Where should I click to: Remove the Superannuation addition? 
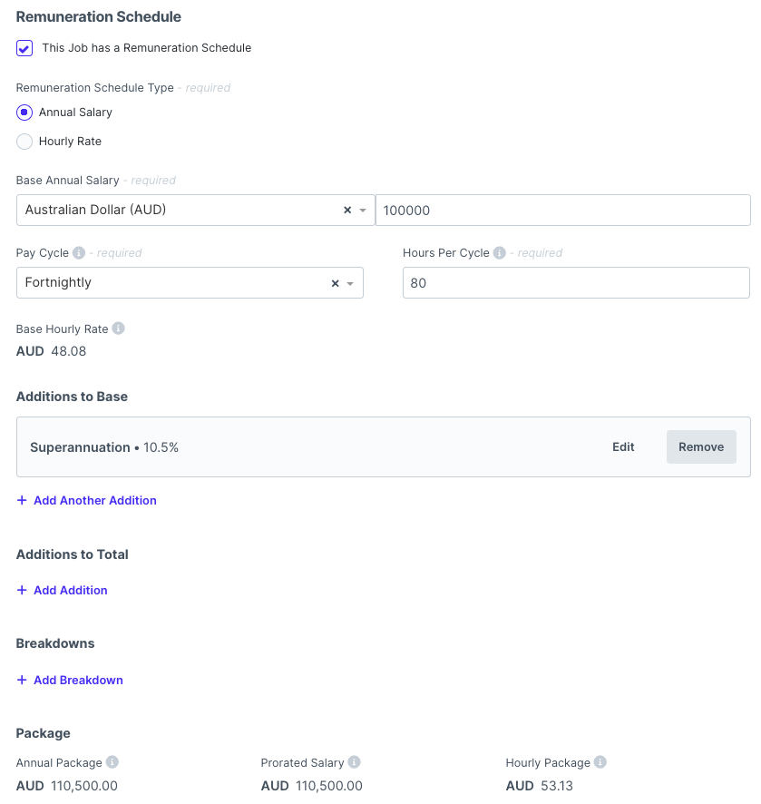point(701,446)
